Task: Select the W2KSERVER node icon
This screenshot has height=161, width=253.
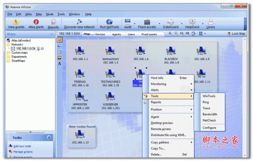Action: click(x=110, y=96)
